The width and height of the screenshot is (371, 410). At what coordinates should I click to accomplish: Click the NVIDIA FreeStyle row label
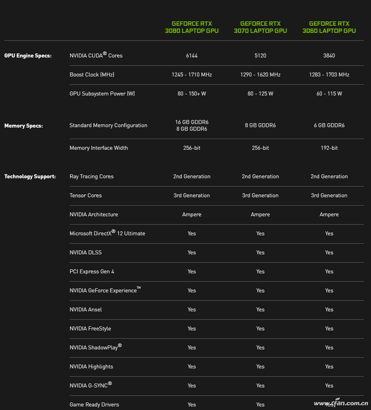click(x=90, y=329)
